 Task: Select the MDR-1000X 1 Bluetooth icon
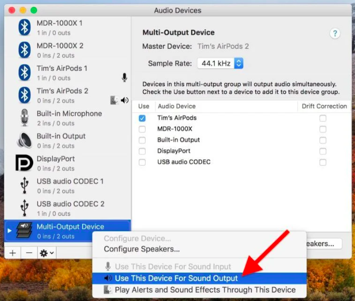(x=25, y=27)
